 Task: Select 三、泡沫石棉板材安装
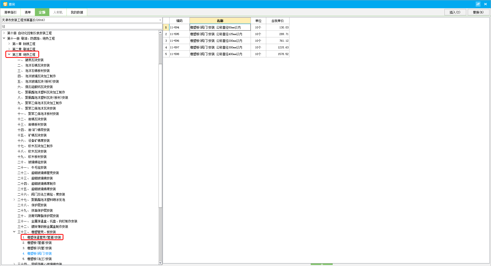tap(34, 71)
